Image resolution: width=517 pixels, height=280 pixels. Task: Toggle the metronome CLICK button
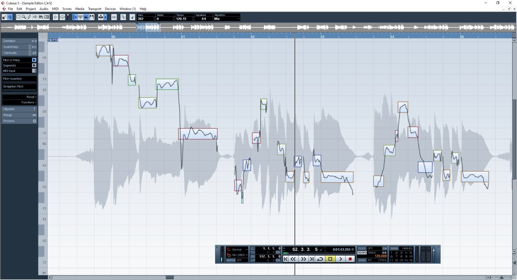(362, 248)
